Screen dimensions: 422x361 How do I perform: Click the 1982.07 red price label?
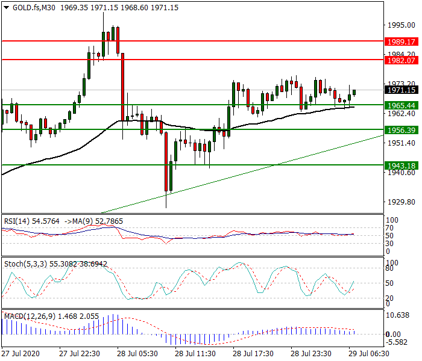pos(402,60)
